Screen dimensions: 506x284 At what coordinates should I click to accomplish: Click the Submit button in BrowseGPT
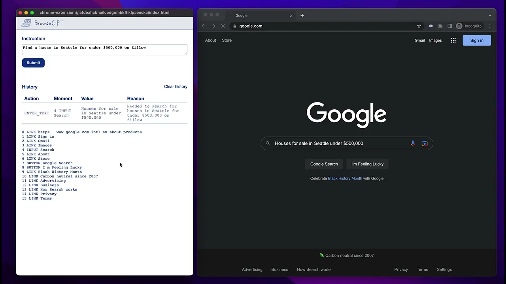(x=33, y=63)
